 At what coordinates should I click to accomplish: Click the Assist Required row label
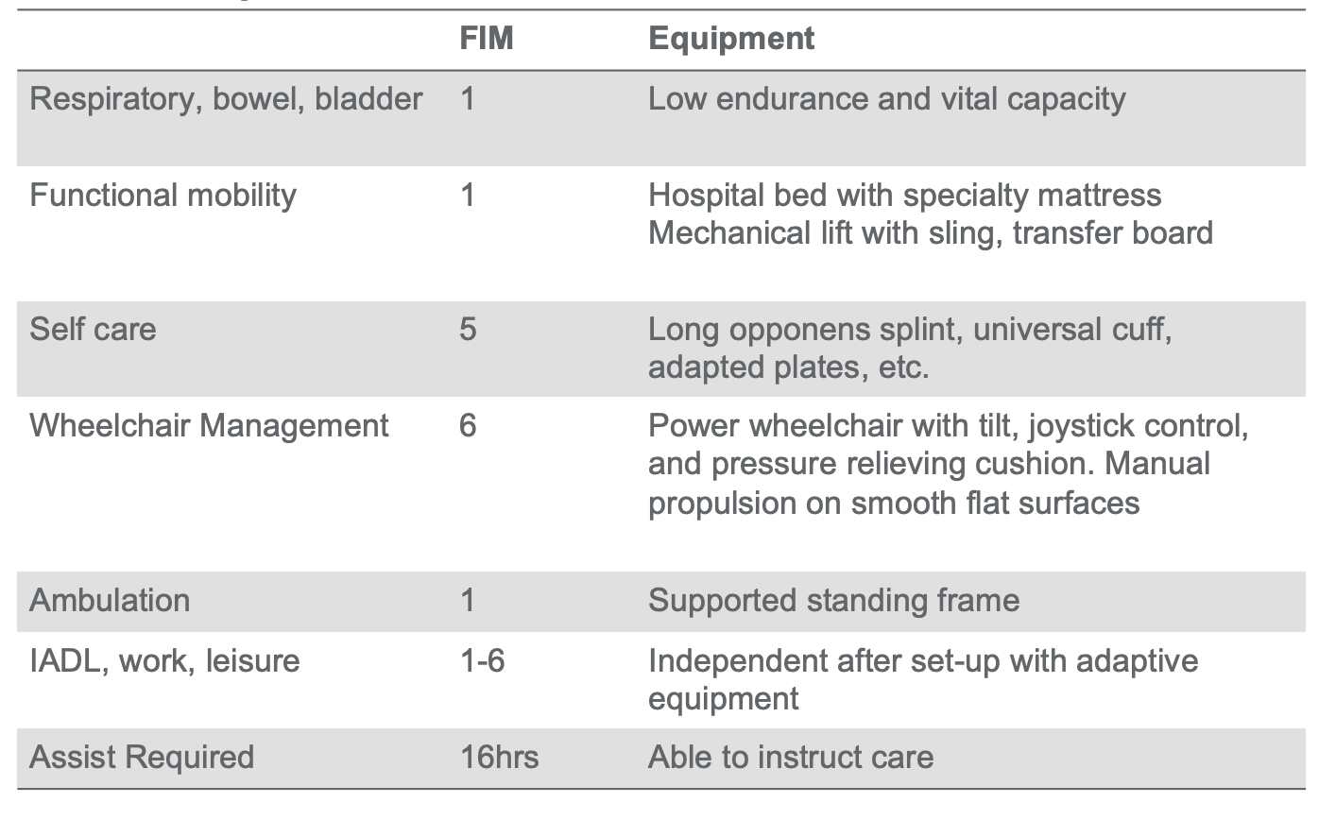(x=142, y=758)
